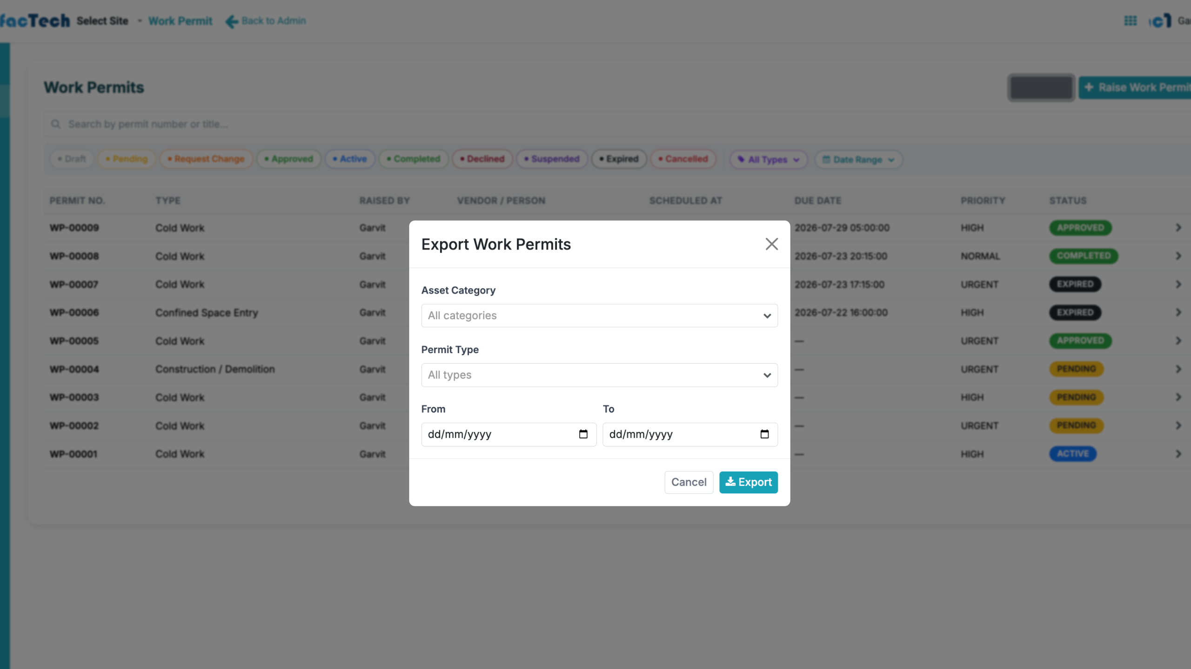Close the Export Work Permits dialog
Image resolution: width=1191 pixels, height=669 pixels.
point(771,244)
